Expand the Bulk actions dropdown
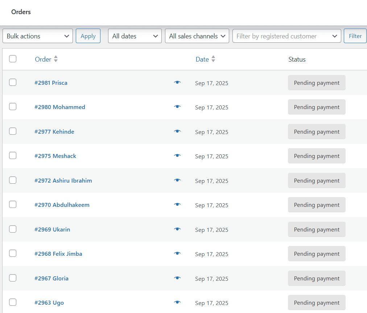This screenshot has height=313, width=367. click(38, 36)
